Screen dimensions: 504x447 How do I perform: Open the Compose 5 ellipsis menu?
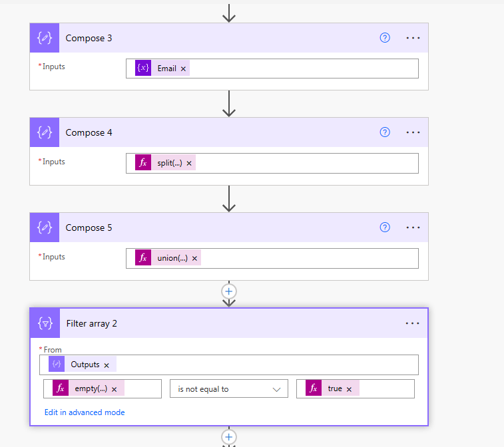pos(413,227)
